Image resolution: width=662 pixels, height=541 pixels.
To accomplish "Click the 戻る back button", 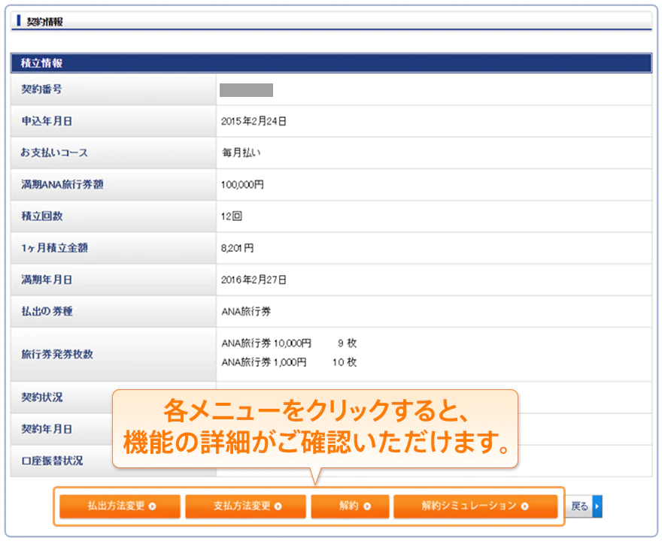I will (579, 506).
